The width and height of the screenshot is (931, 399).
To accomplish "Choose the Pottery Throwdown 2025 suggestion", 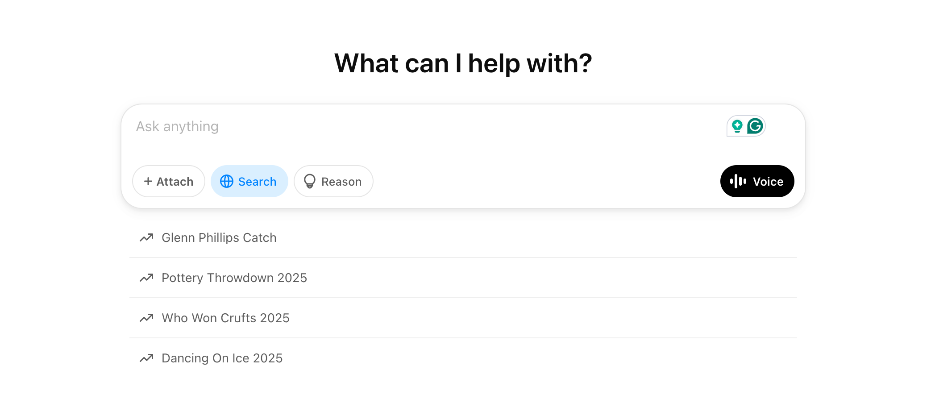I will click(234, 278).
